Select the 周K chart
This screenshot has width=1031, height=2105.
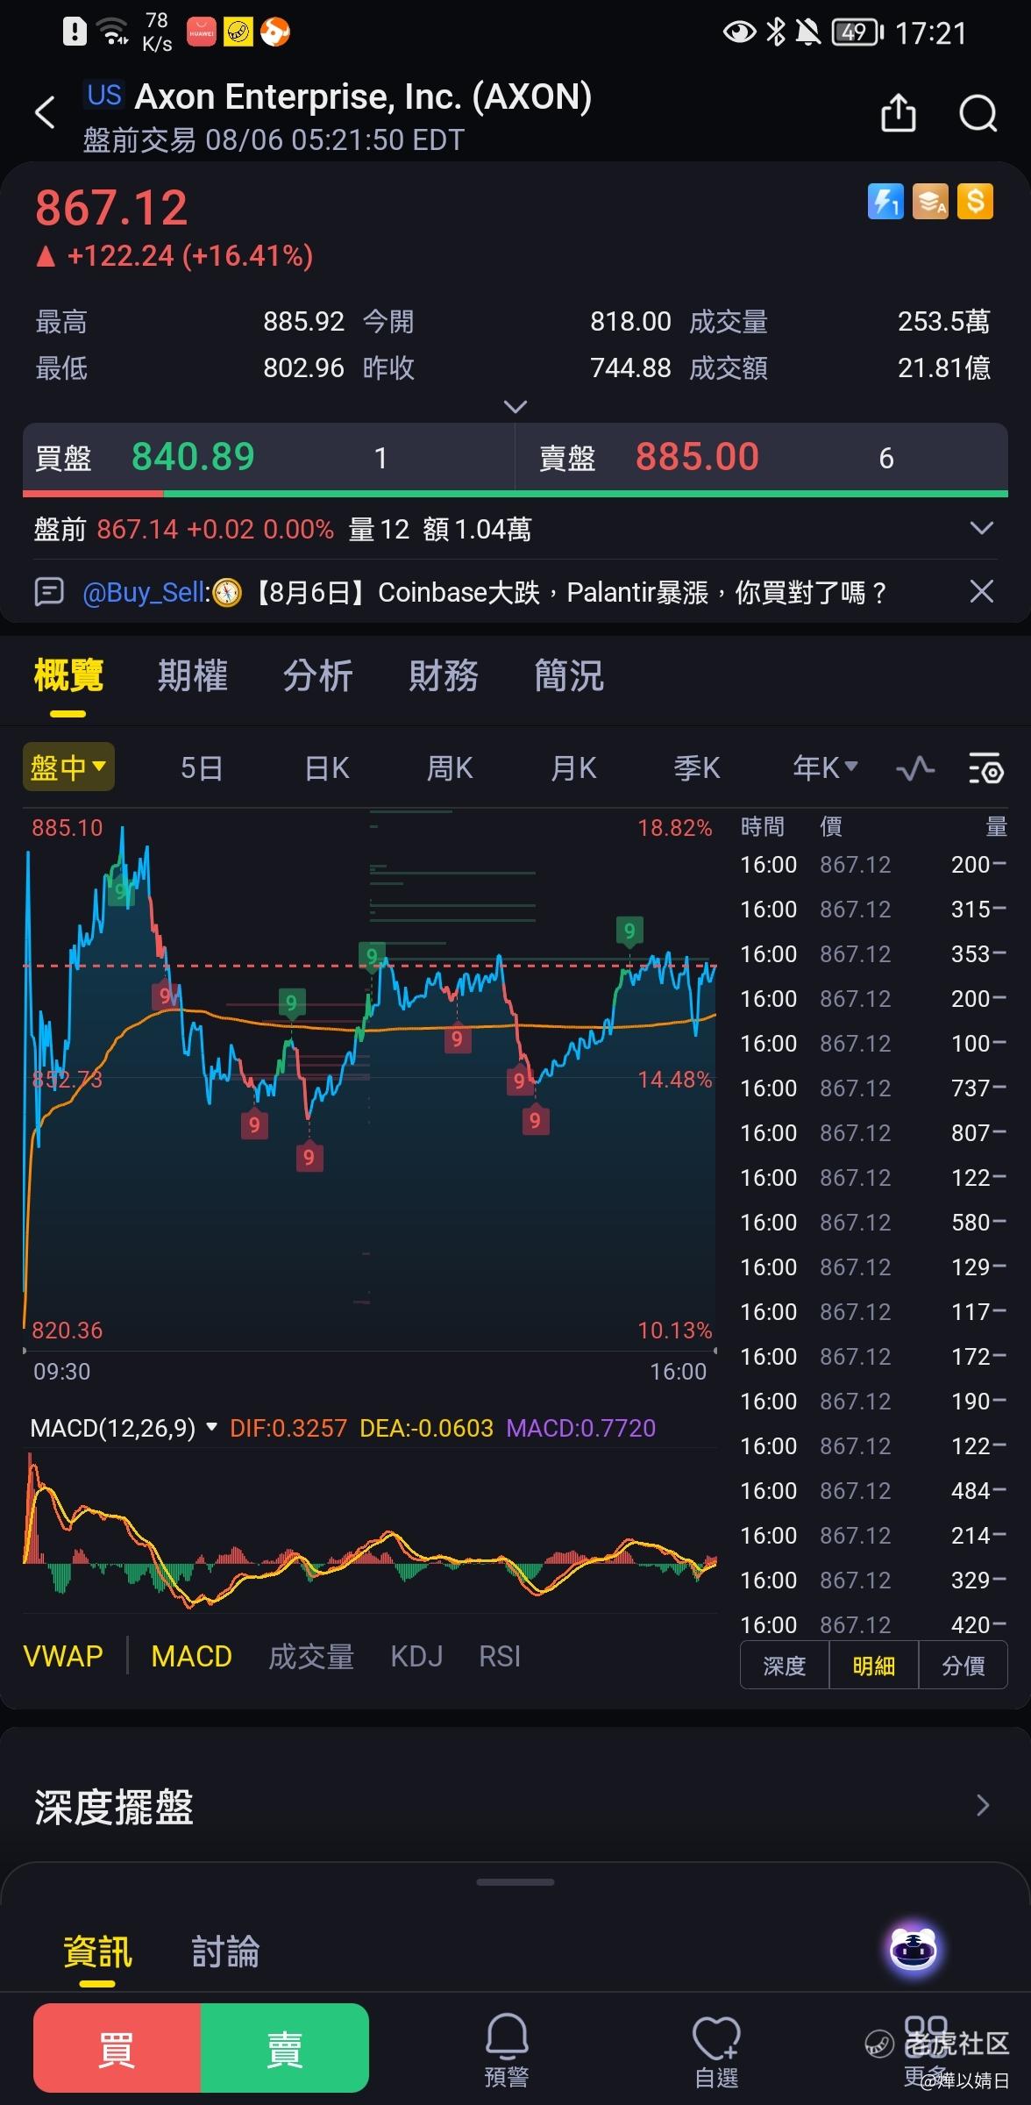(450, 768)
